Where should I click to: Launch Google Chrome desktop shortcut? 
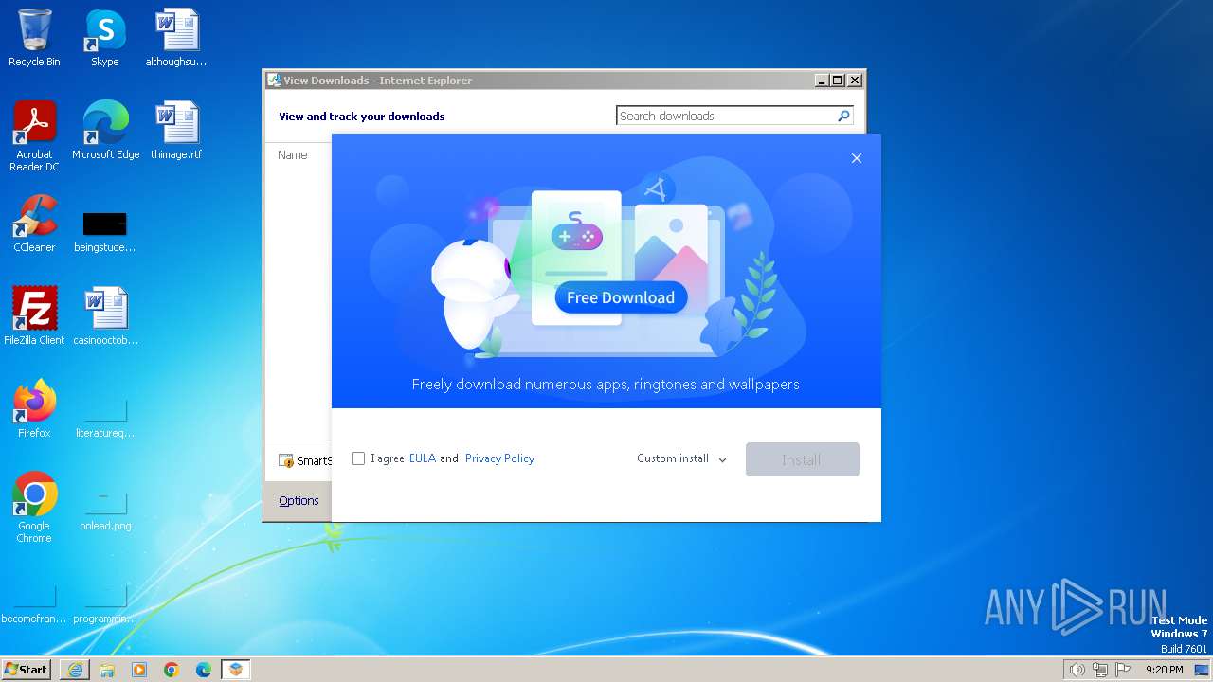(x=34, y=508)
